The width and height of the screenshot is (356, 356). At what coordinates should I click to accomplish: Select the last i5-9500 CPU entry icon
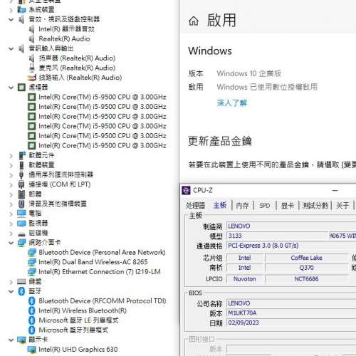(31, 145)
